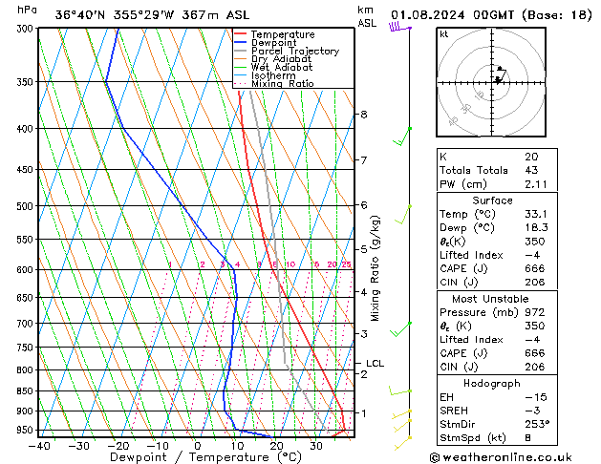The image size is (601, 464).
Task: Click the 'Mixing Ratio (g/kg)' vertical axis label
Action: [x=375, y=268]
